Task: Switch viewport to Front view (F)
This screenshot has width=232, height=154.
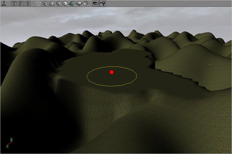Action: [x=21, y=4]
